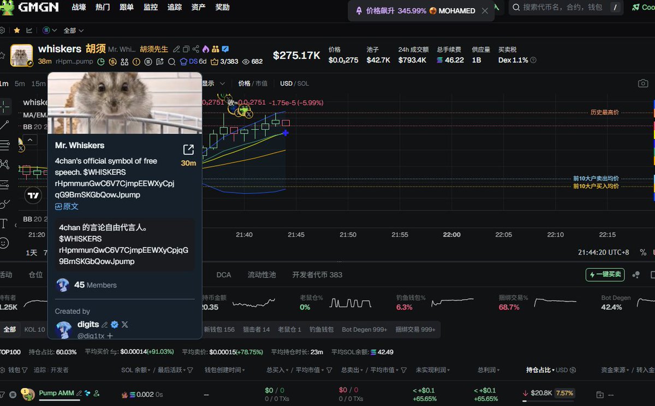
Task: Select the text T drawing tool
Action: (x=4, y=223)
